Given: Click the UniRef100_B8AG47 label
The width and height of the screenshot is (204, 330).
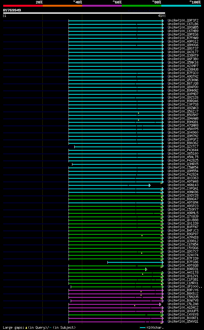Looking at the screenshot, I should coord(183,199).
